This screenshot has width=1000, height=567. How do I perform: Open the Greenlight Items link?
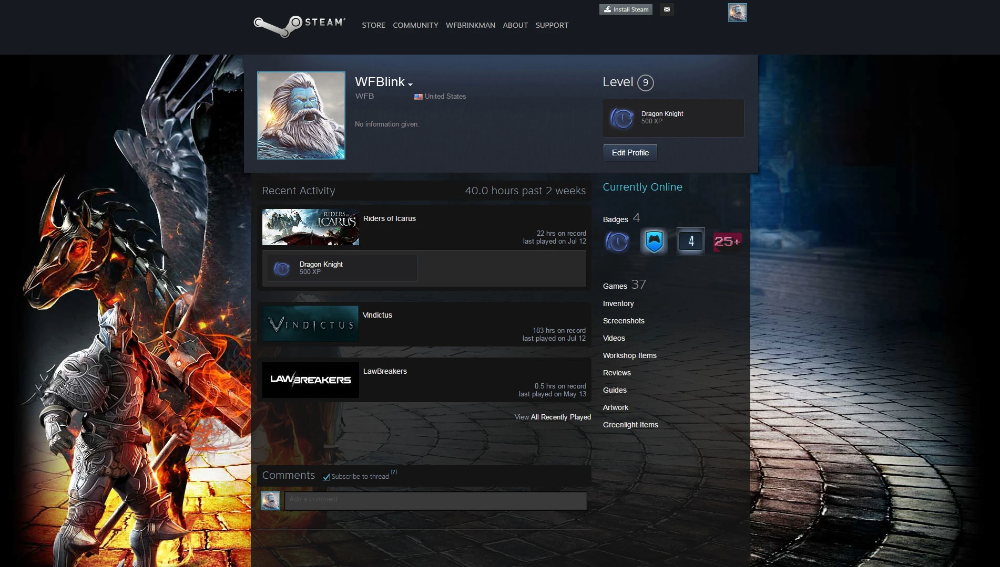click(630, 425)
